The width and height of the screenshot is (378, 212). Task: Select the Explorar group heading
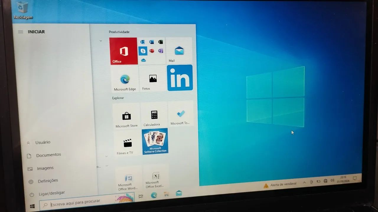point(118,98)
